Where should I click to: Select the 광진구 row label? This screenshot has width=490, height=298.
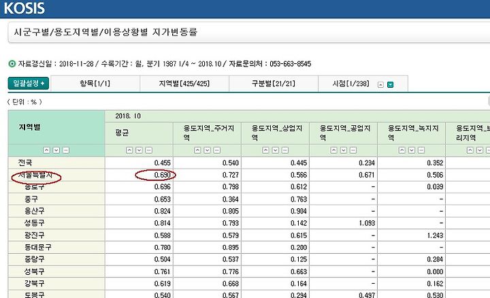(x=35, y=235)
